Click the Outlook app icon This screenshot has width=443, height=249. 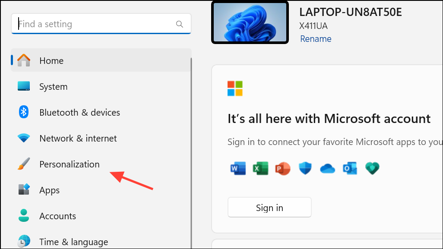(x=350, y=169)
